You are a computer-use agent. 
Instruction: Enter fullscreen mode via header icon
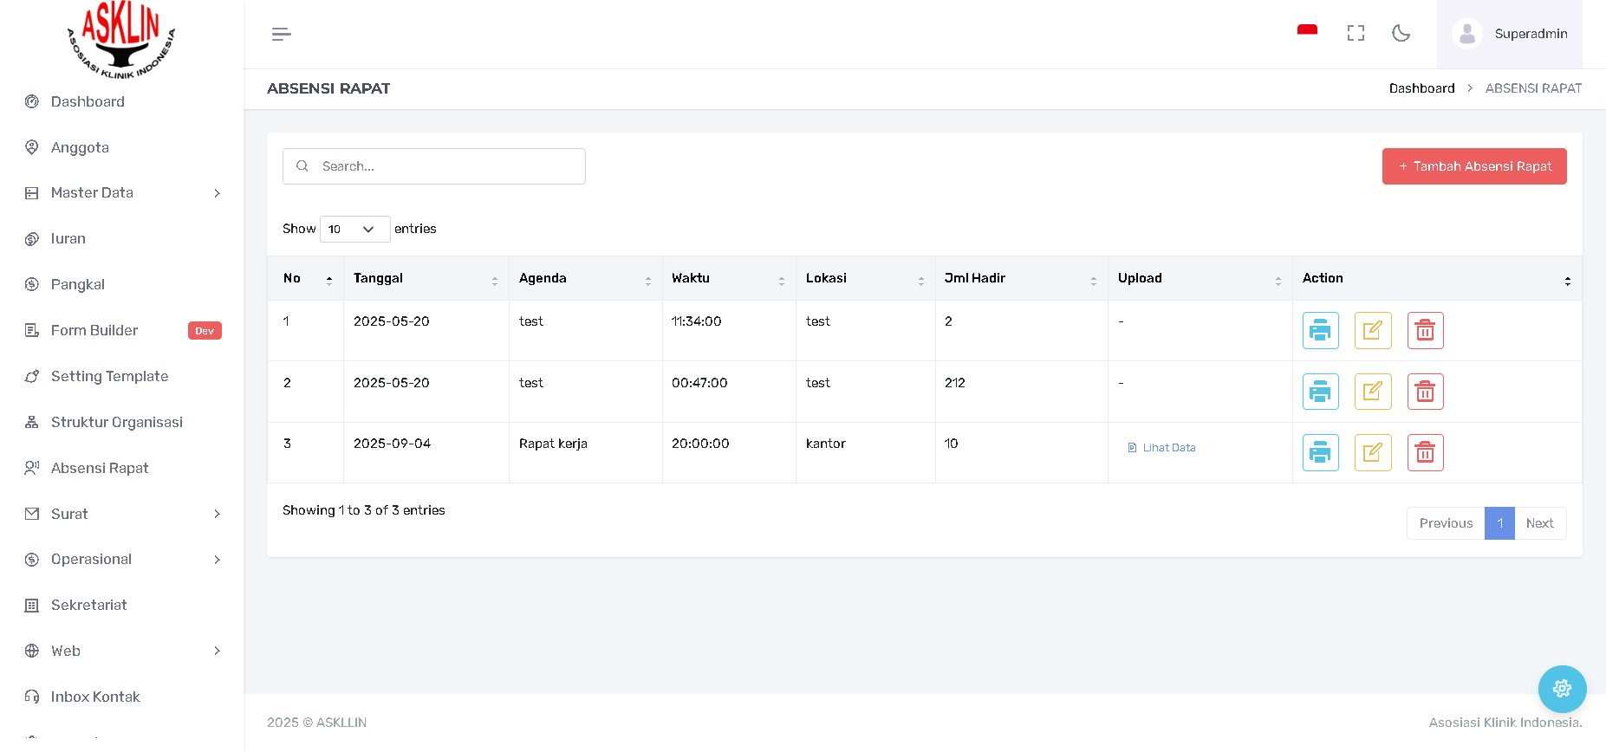click(x=1356, y=33)
